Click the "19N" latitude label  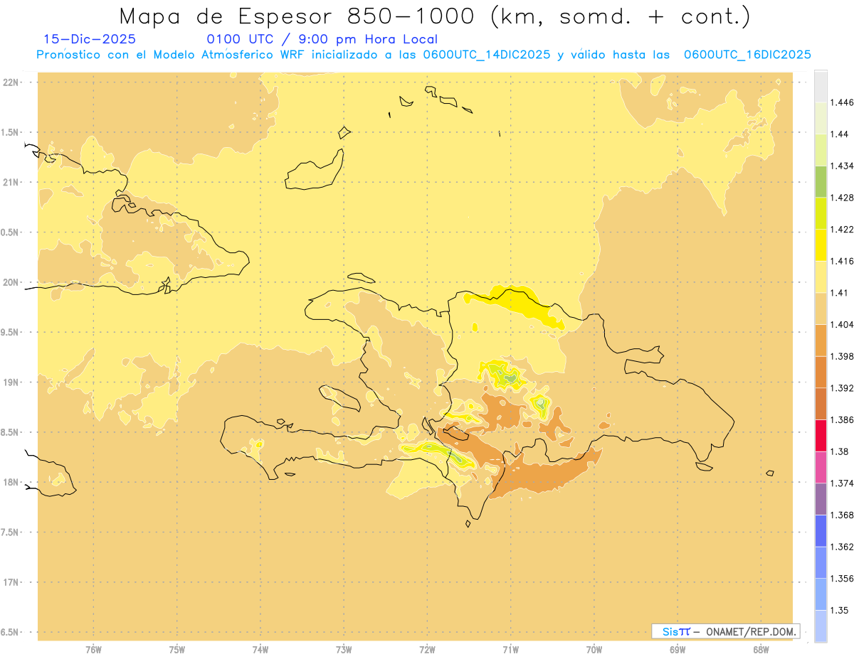pyautogui.click(x=10, y=382)
